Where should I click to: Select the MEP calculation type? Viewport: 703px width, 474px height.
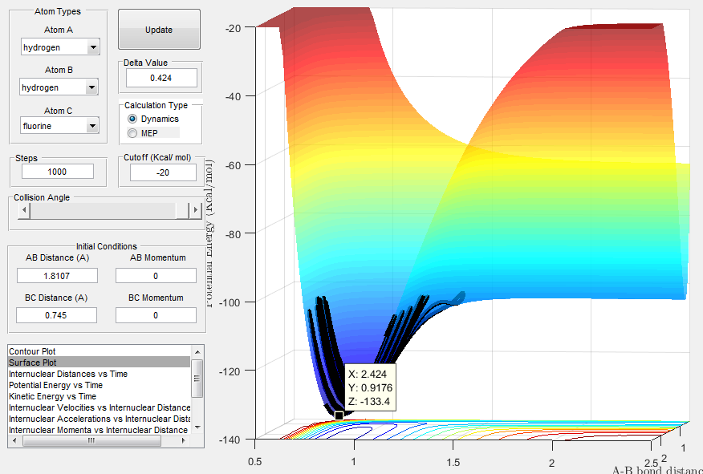tap(133, 132)
